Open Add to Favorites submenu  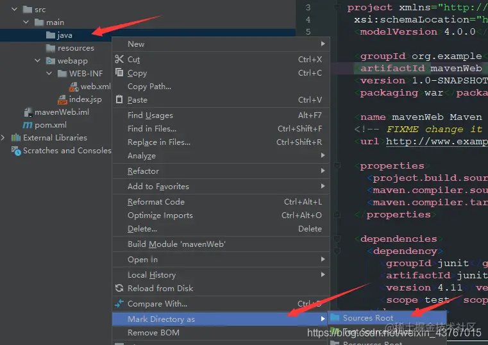[221, 186]
